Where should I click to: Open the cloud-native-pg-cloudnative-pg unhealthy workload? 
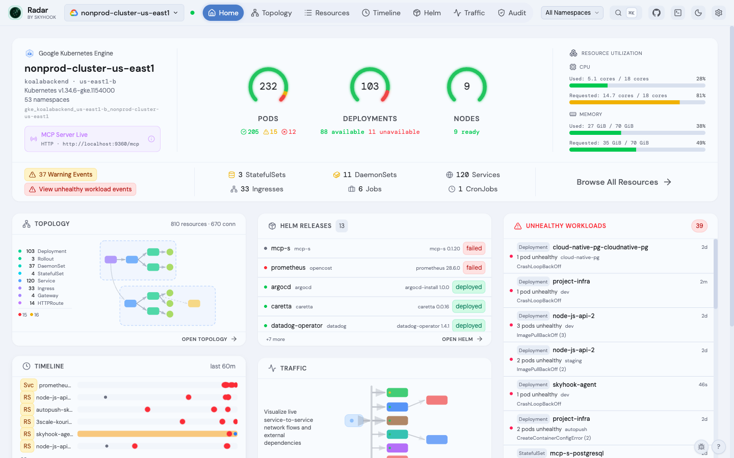click(x=609, y=256)
